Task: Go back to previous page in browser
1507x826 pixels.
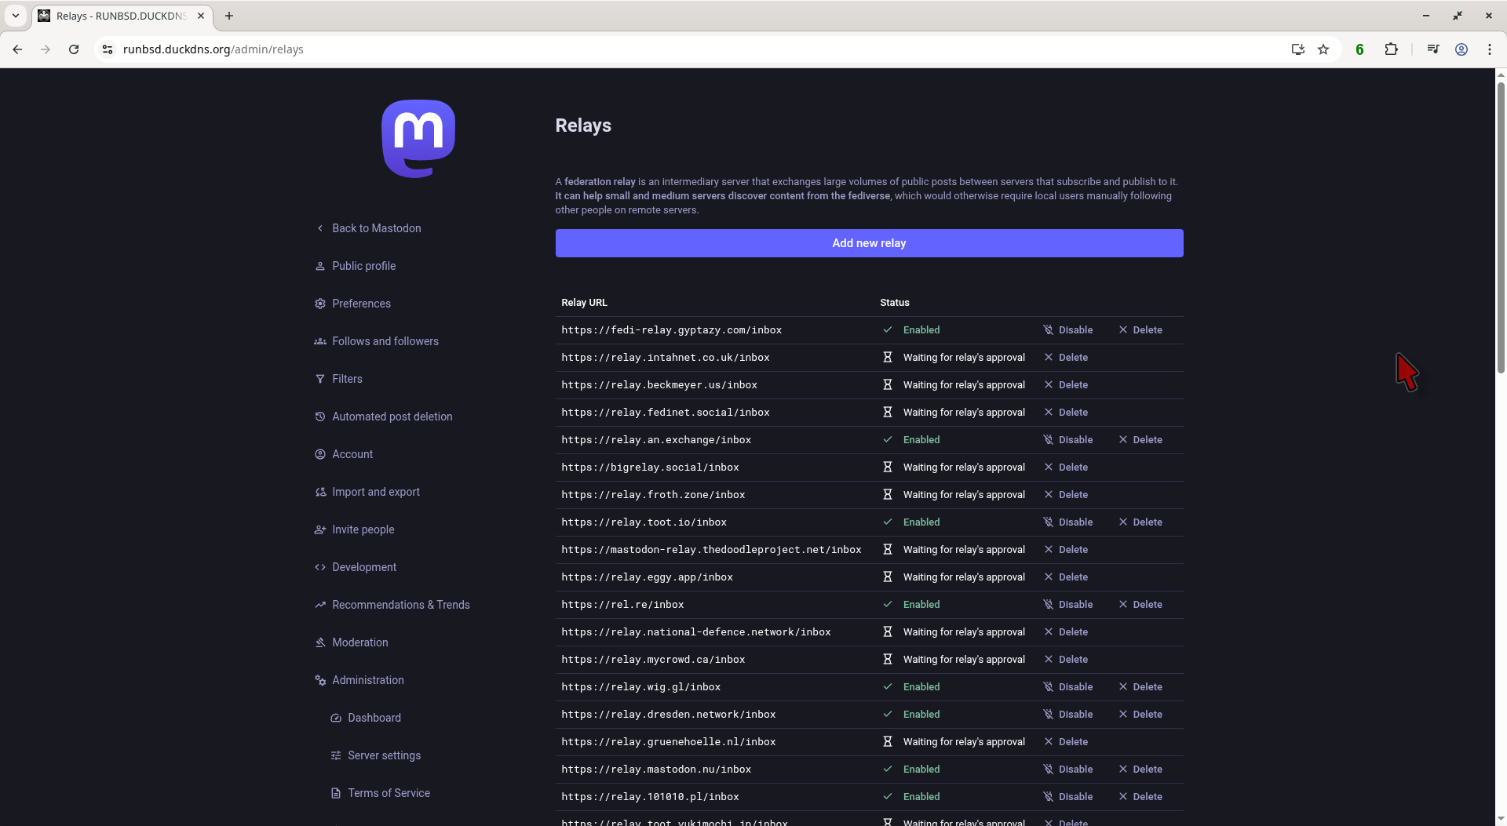Action: tap(17, 49)
